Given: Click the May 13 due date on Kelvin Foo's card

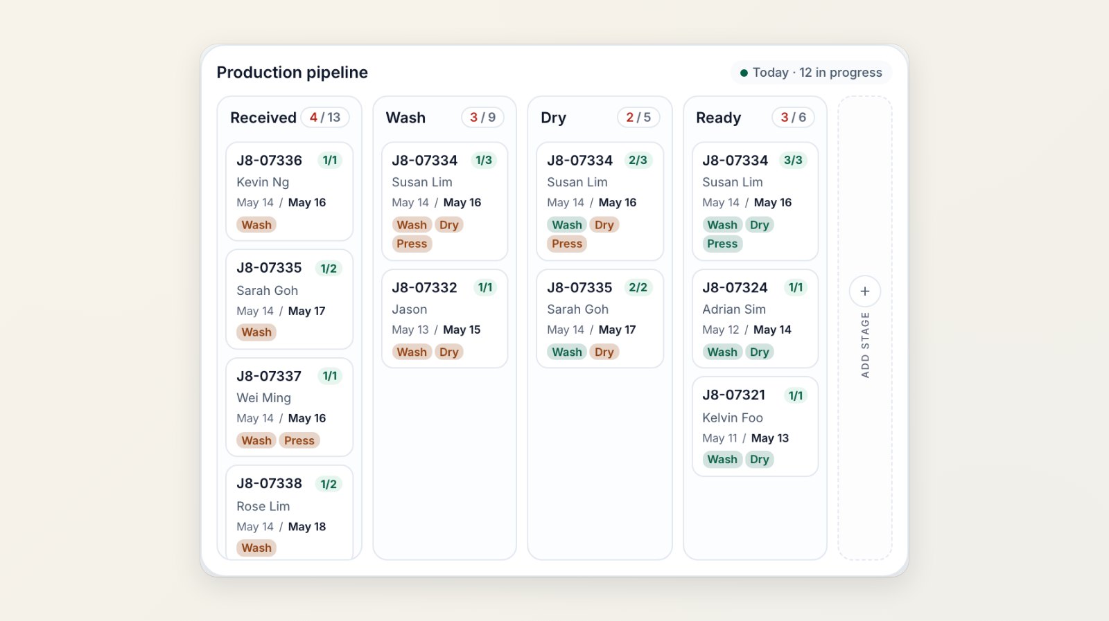Looking at the screenshot, I should [770, 438].
